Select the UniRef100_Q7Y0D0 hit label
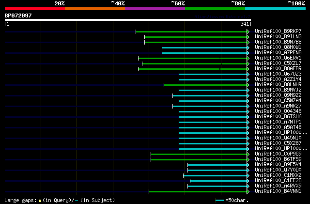Viewport: 310px width, 204px height. (x=278, y=170)
